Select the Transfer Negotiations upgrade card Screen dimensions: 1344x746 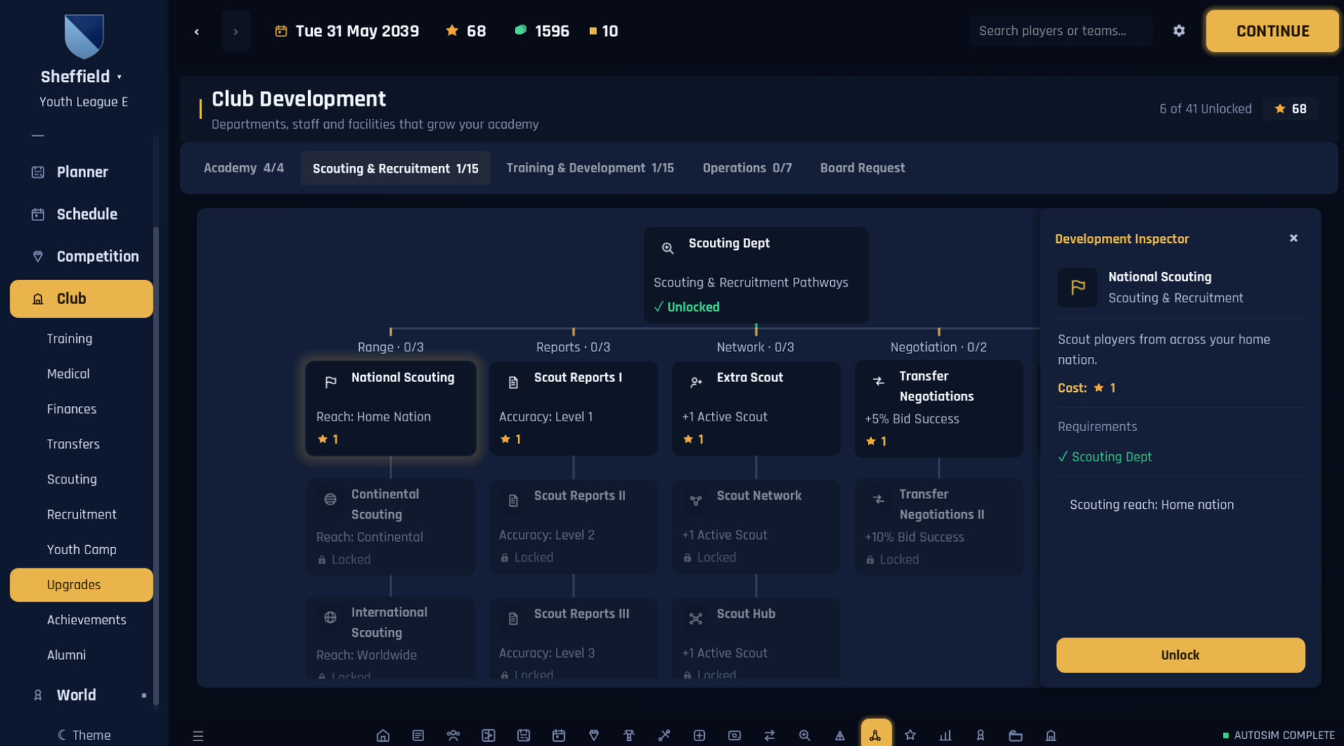(939, 409)
